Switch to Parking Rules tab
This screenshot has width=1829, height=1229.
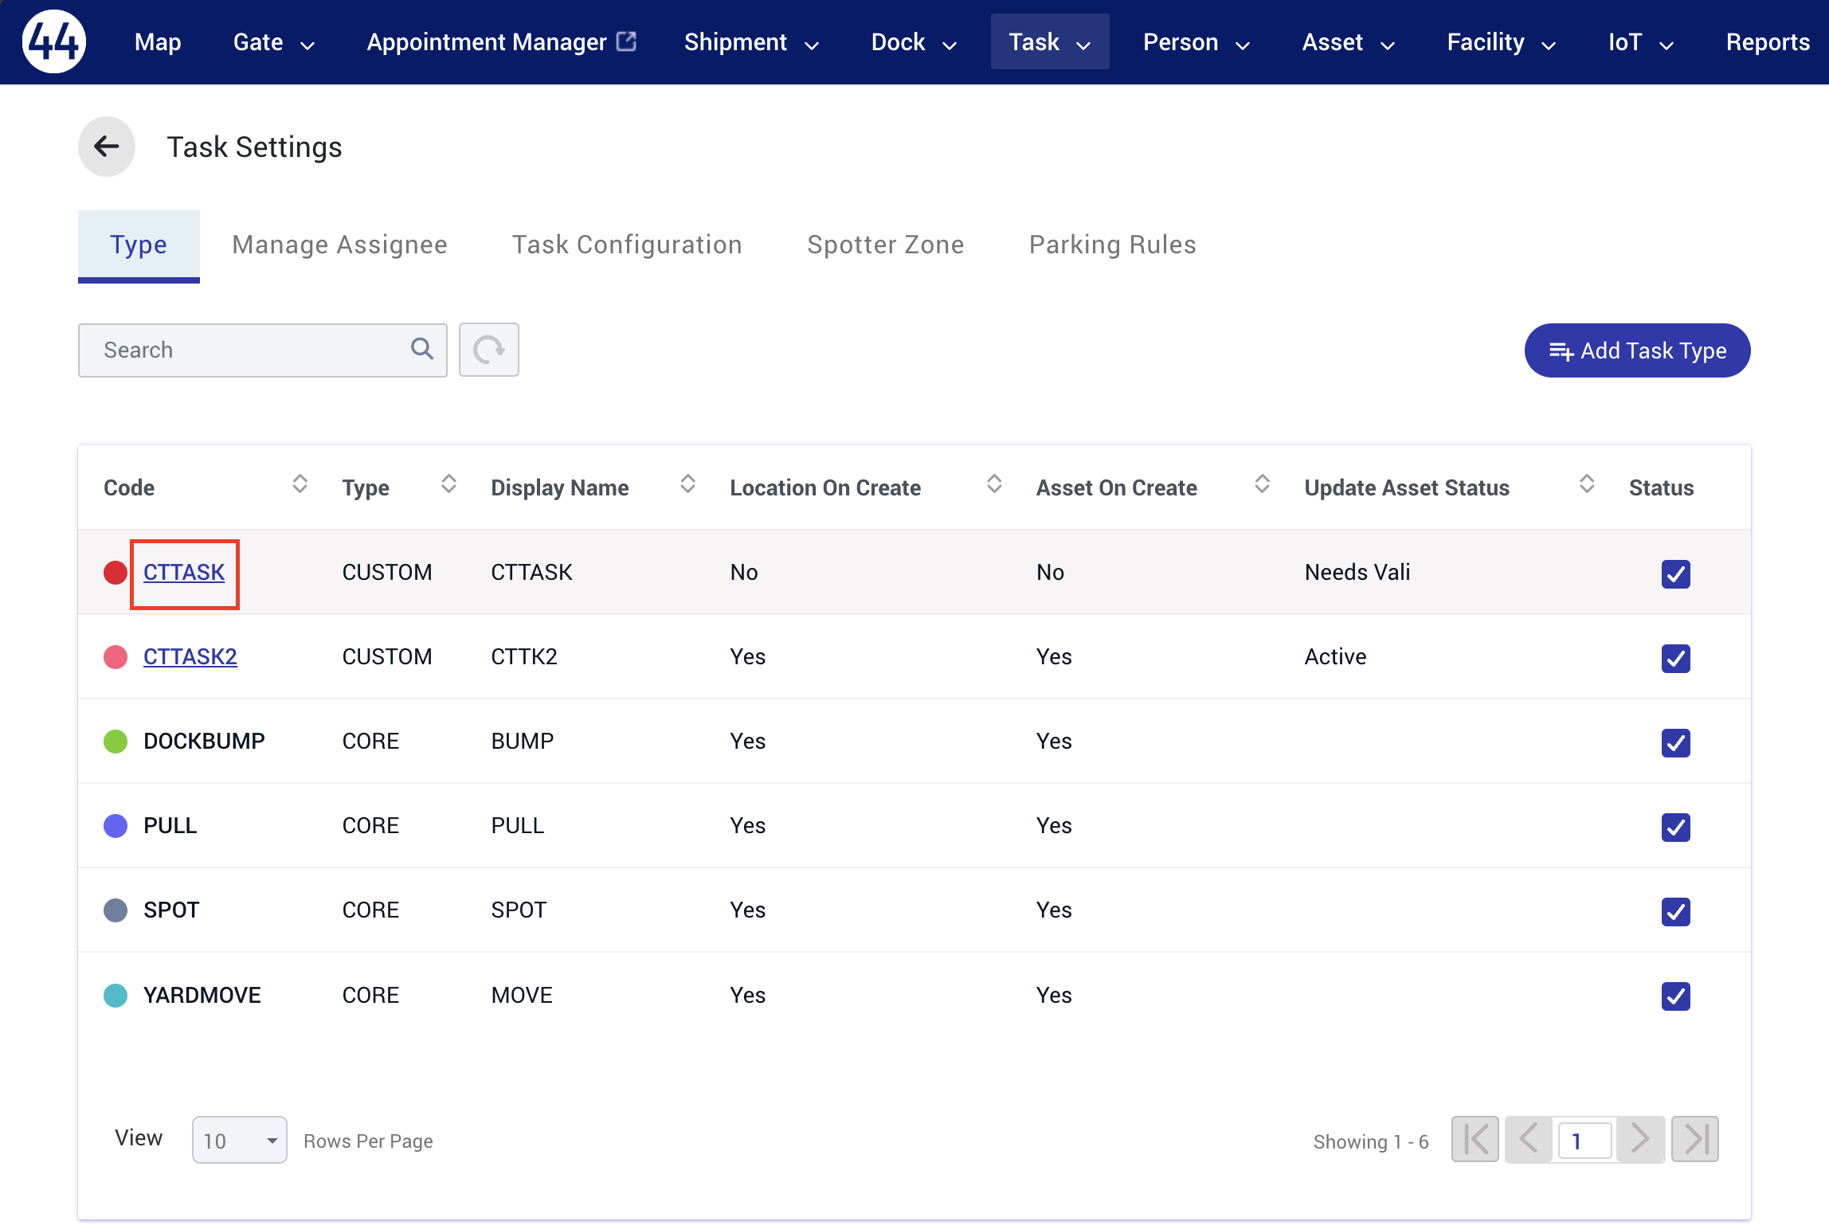[x=1112, y=245]
